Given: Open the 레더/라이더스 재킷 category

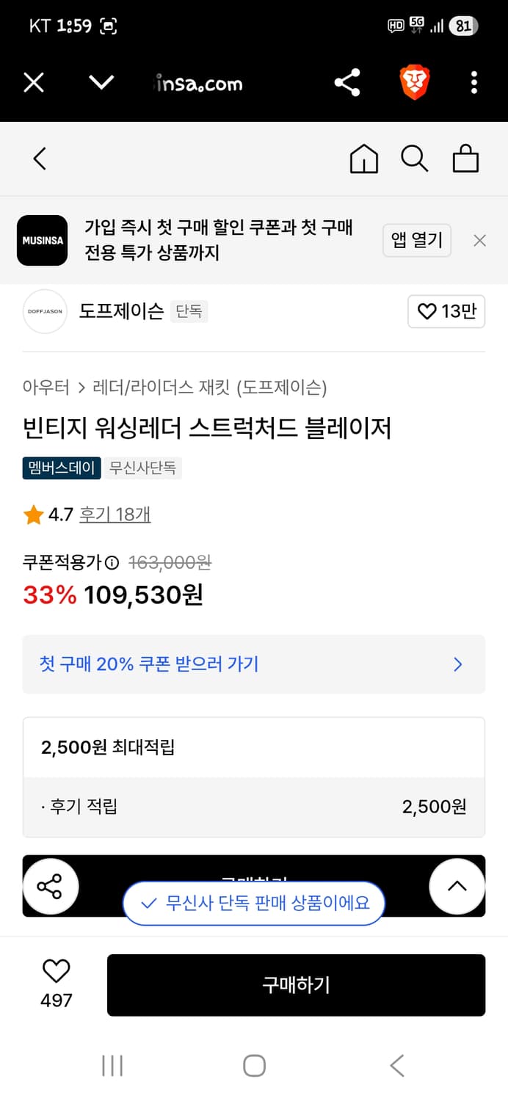Looking at the screenshot, I should [x=162, y=388].
